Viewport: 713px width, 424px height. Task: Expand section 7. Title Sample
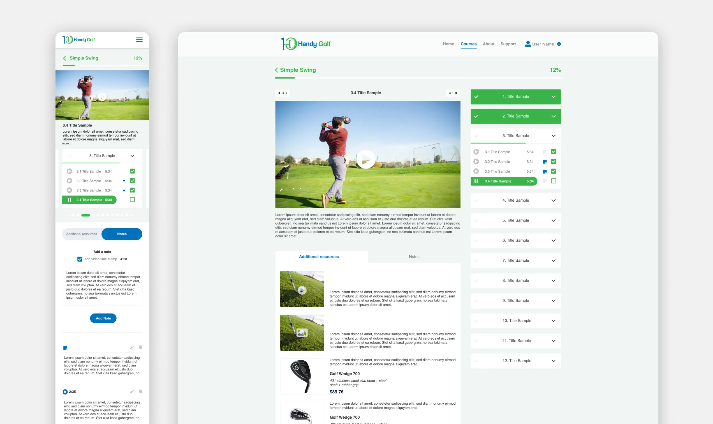pyautogui.click(x=516, y=260)
